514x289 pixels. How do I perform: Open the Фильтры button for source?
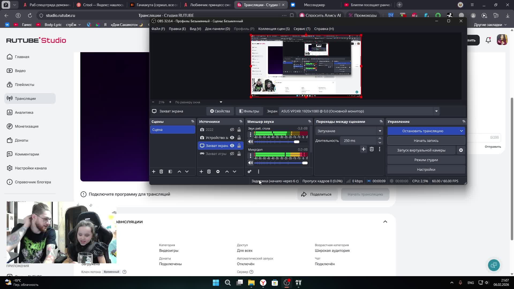pos(249,111)
